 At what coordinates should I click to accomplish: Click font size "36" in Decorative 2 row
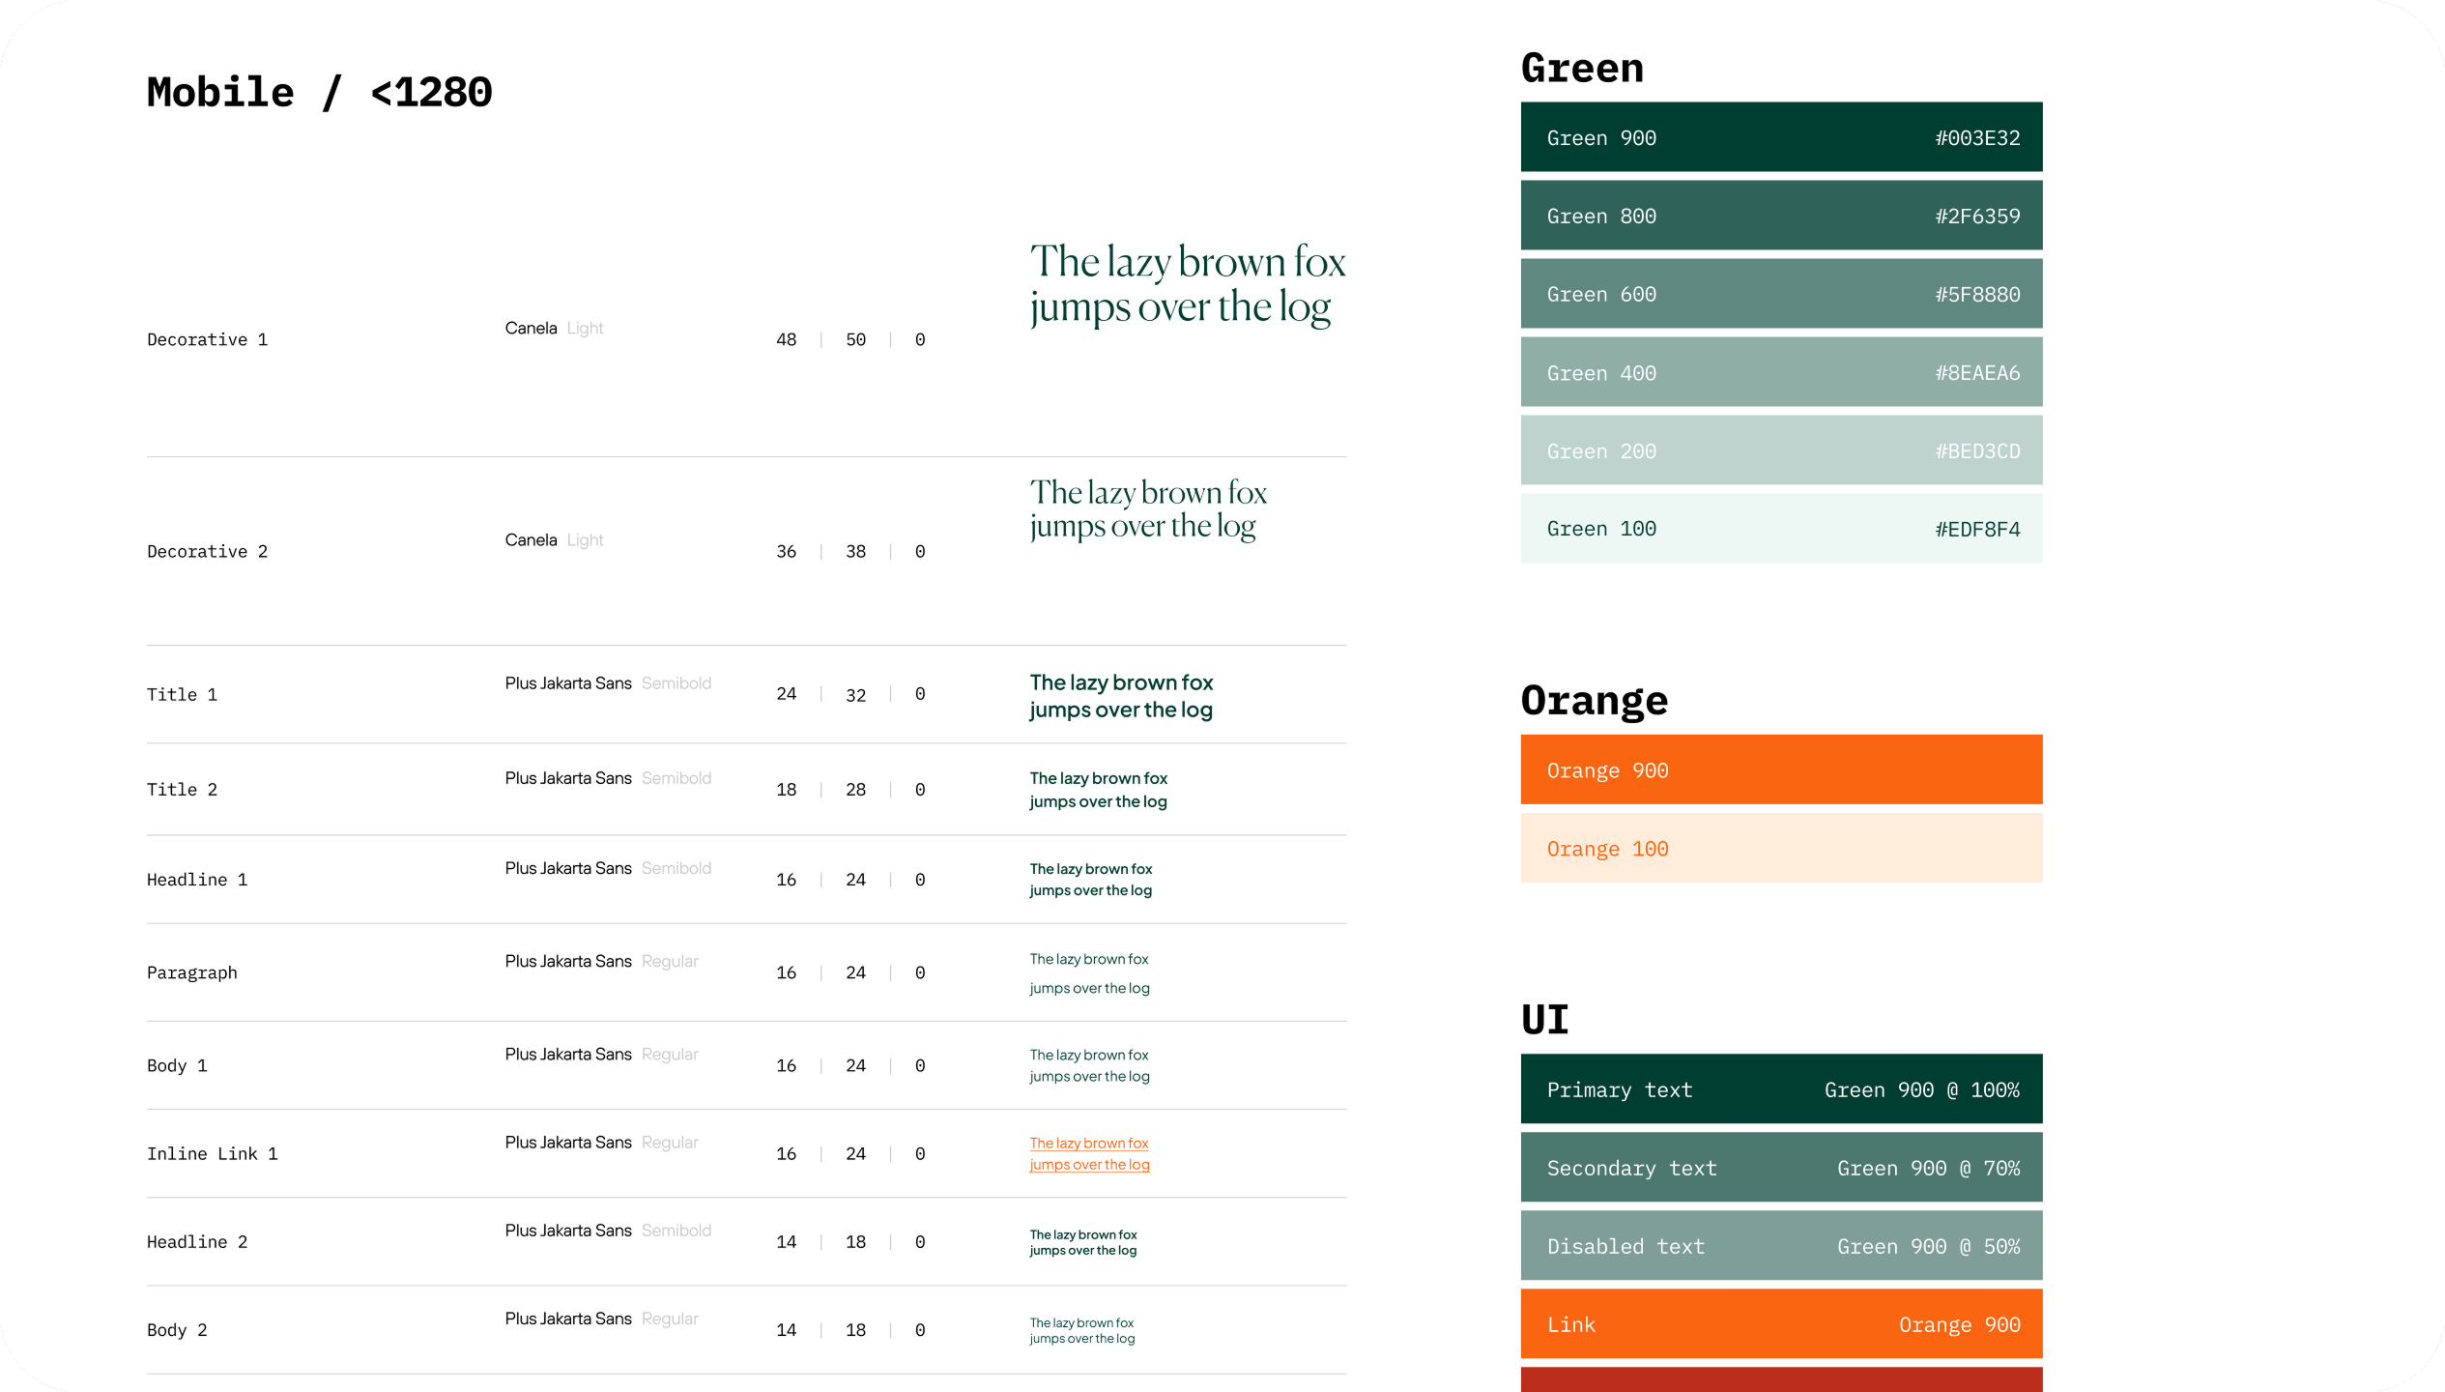tap(787, 551)
